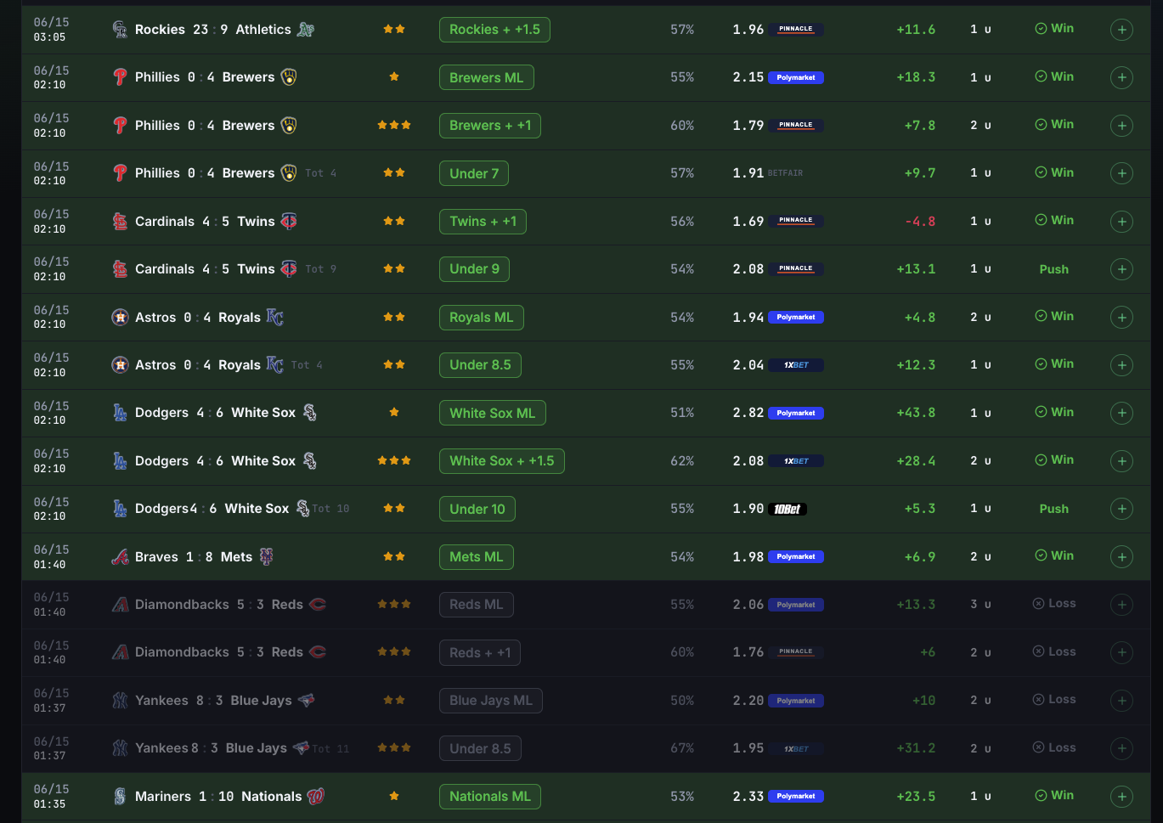Click the Royals ML bet button
This screenshot has height=823, width=1163.
(481, 318)
